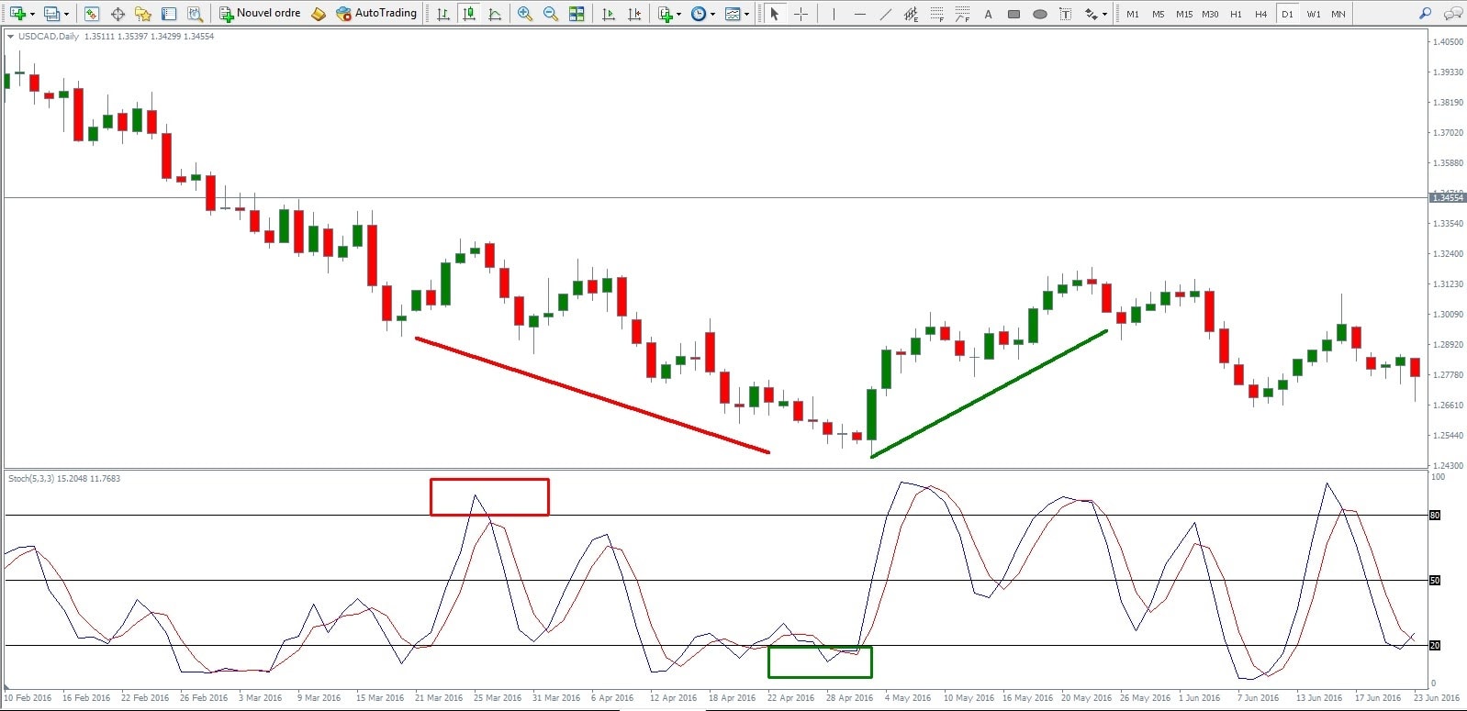The width and height of the screenshot is (1467, 711).
Task: Choose the ellipse shape tool
Action: click(1039, 14)
